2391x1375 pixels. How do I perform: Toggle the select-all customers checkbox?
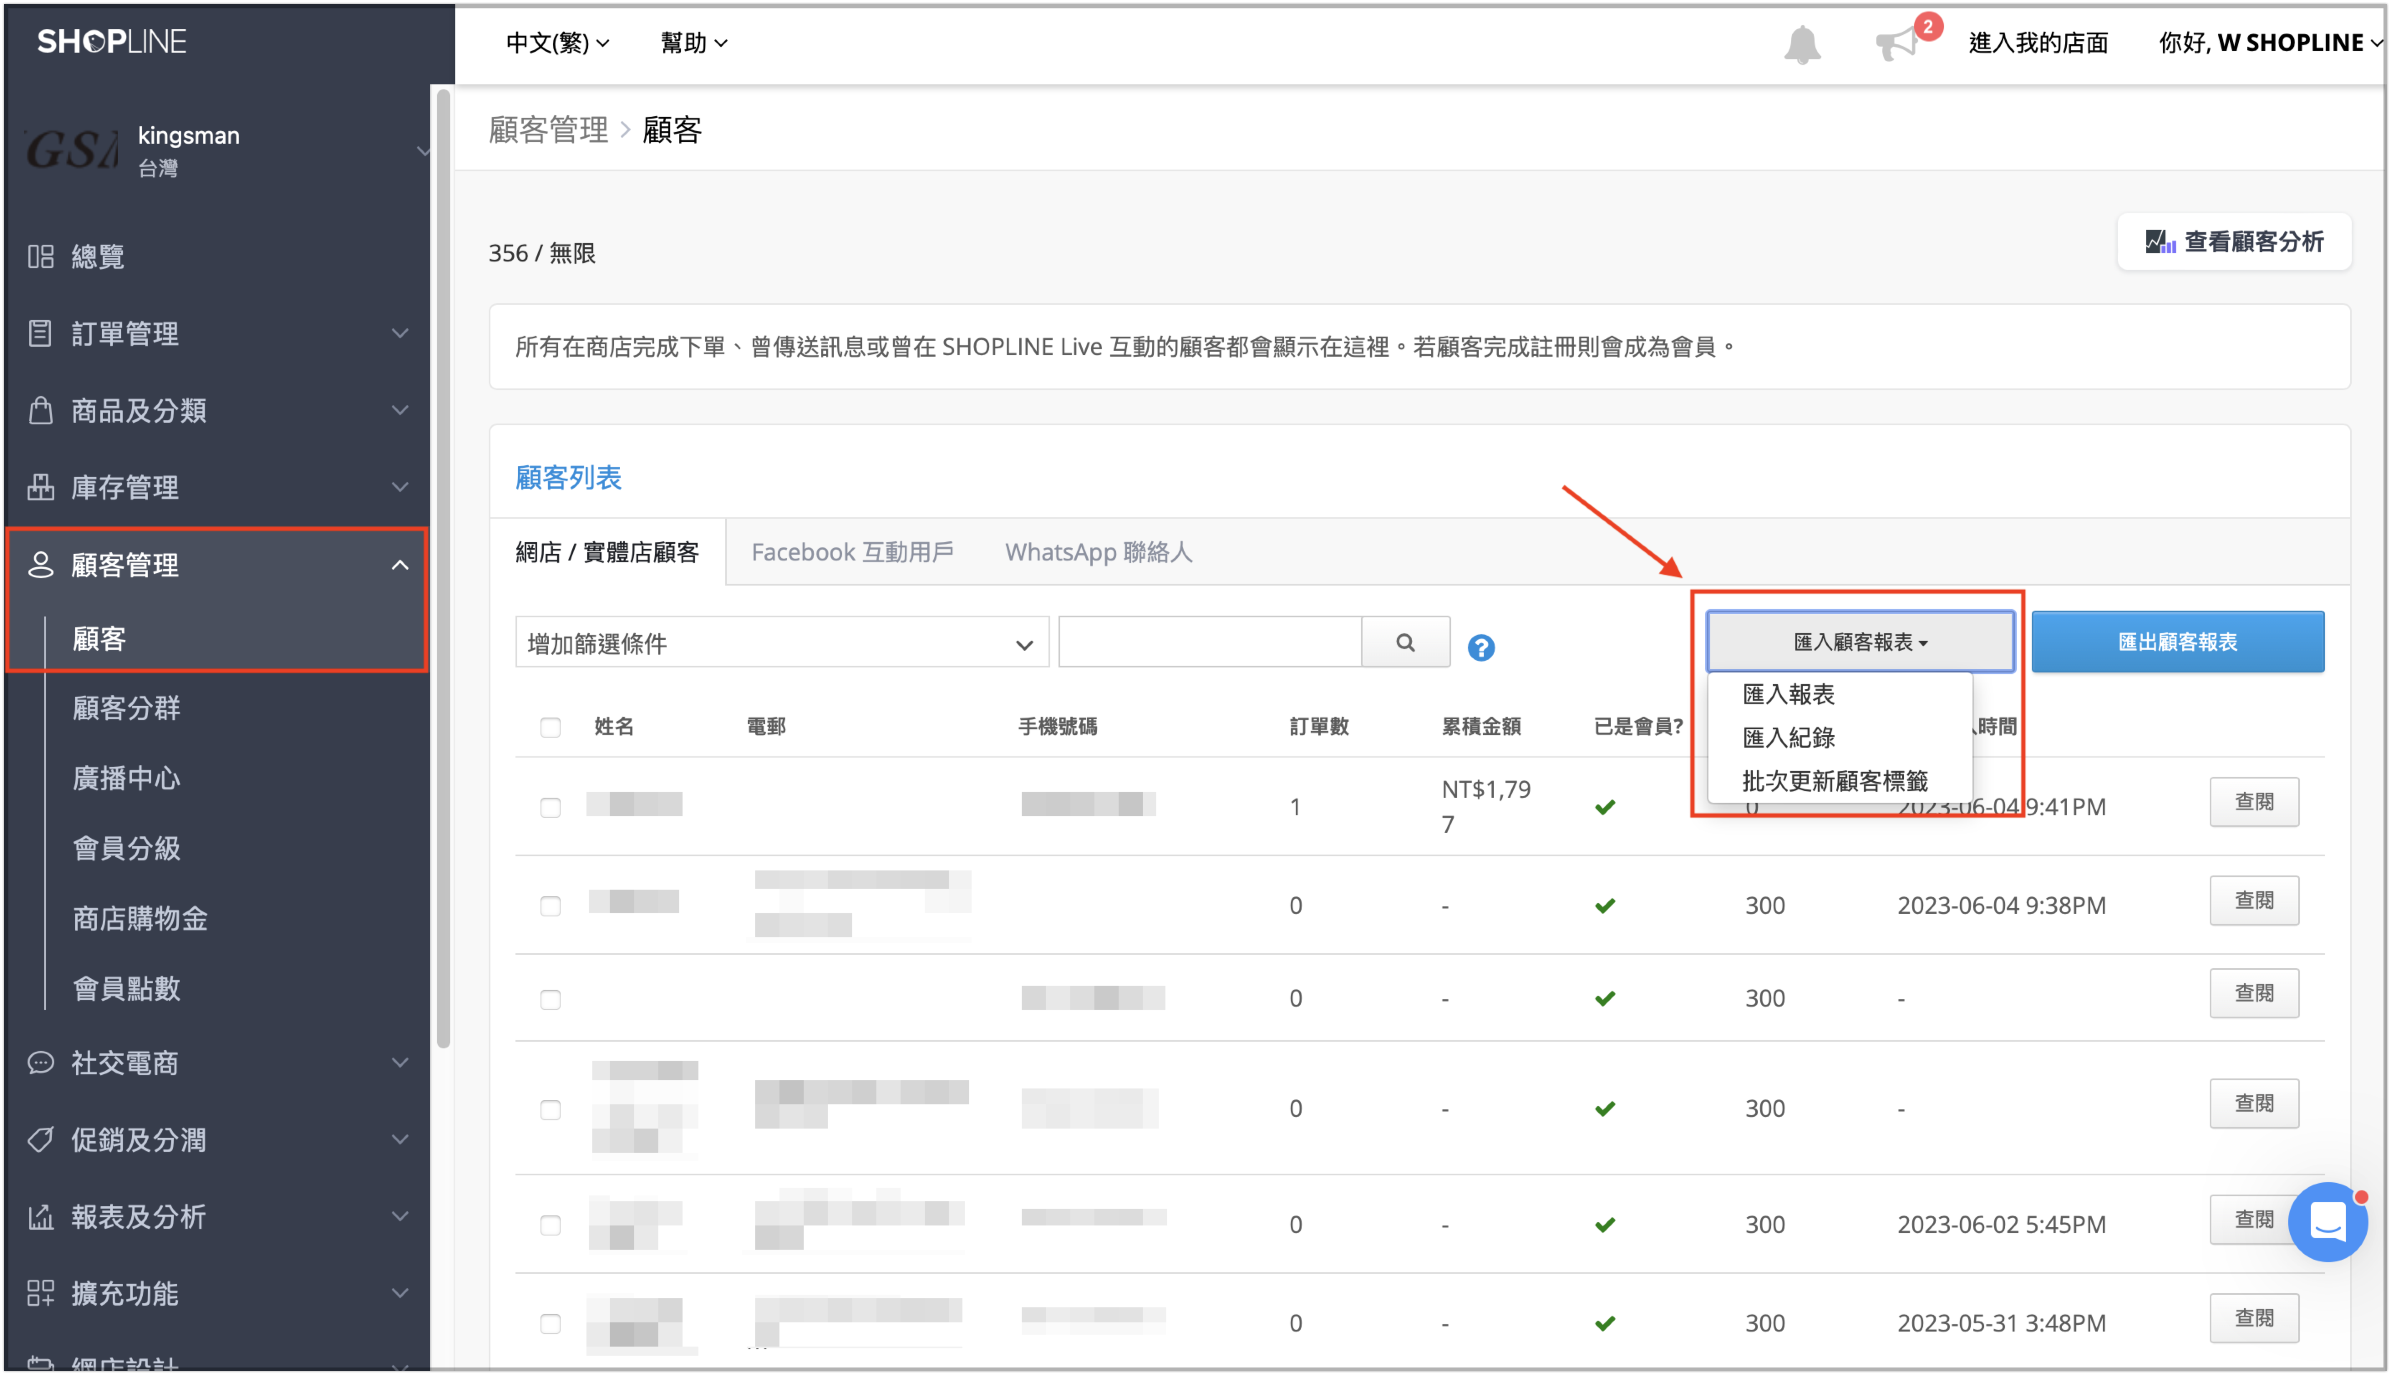[551, 727]
